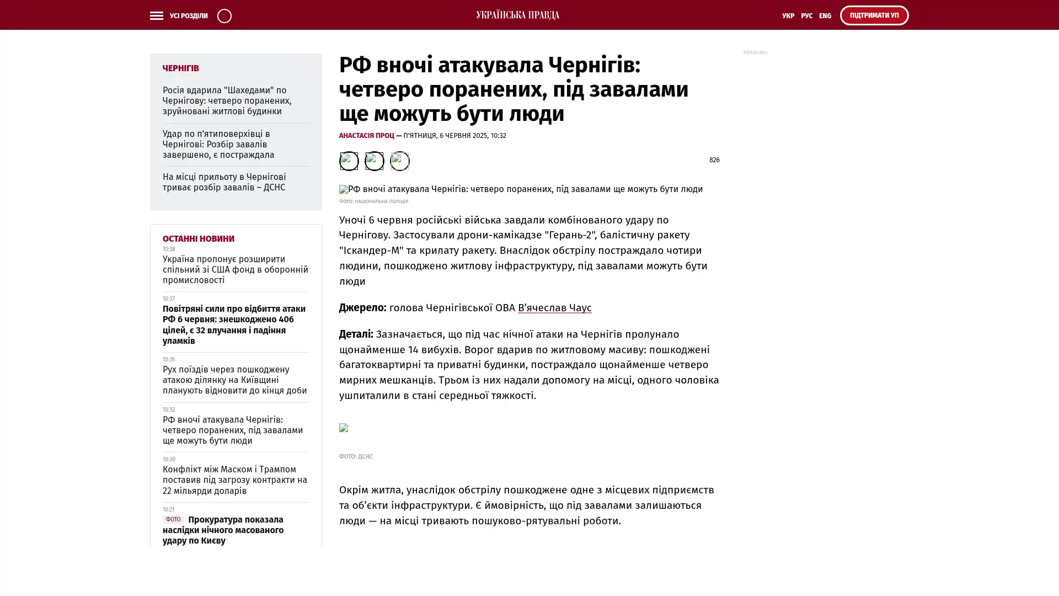Open the ЧЕРНІГІВ topic heading
This screenshot has width=1059, height=596.
[x=180, y=68]
